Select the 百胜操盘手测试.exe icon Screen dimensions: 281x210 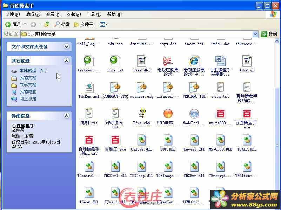coord(89,140)
